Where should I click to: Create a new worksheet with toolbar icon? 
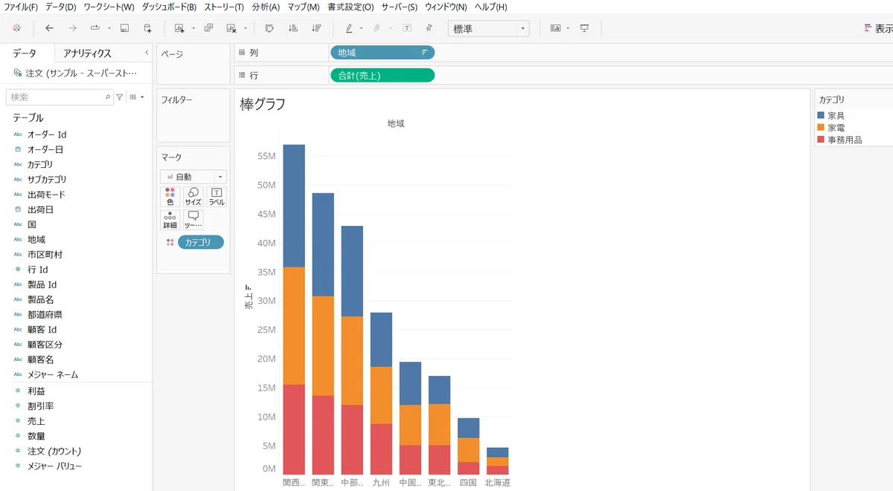[x=179, y=28]
